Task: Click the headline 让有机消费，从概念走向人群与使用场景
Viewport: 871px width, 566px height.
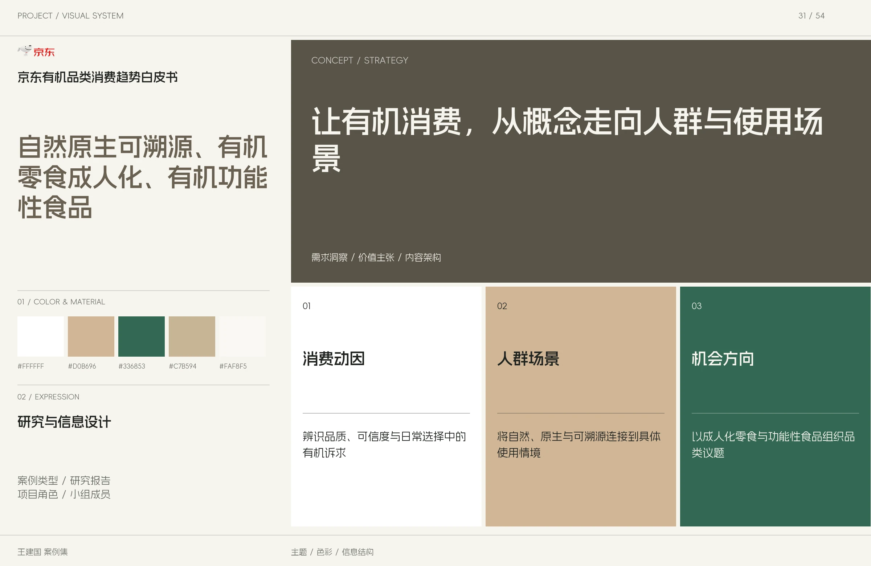Action: [567, 139]
